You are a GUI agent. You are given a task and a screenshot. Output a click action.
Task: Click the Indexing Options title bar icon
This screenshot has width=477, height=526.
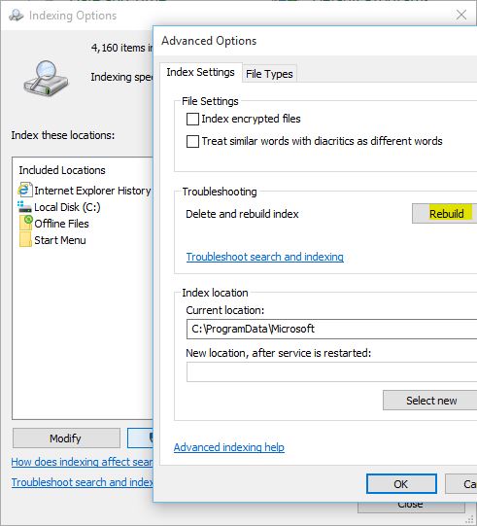16,16
